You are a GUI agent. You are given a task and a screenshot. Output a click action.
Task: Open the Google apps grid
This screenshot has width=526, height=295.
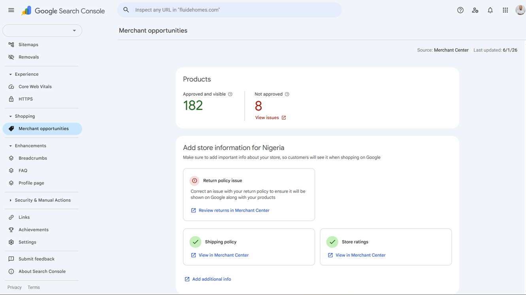click(505, 10)
